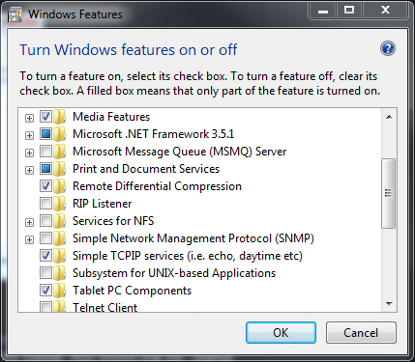415x362 pixels.
Task: Click the scrollbar down arrow
Action: tap(389, 303)
